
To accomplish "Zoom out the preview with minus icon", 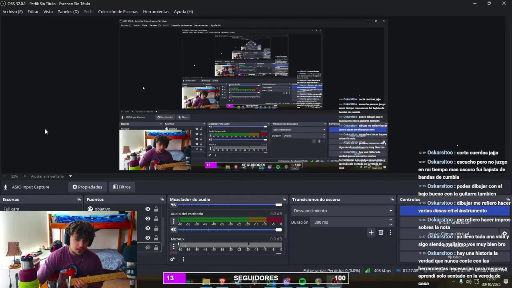I will [4, 176].
